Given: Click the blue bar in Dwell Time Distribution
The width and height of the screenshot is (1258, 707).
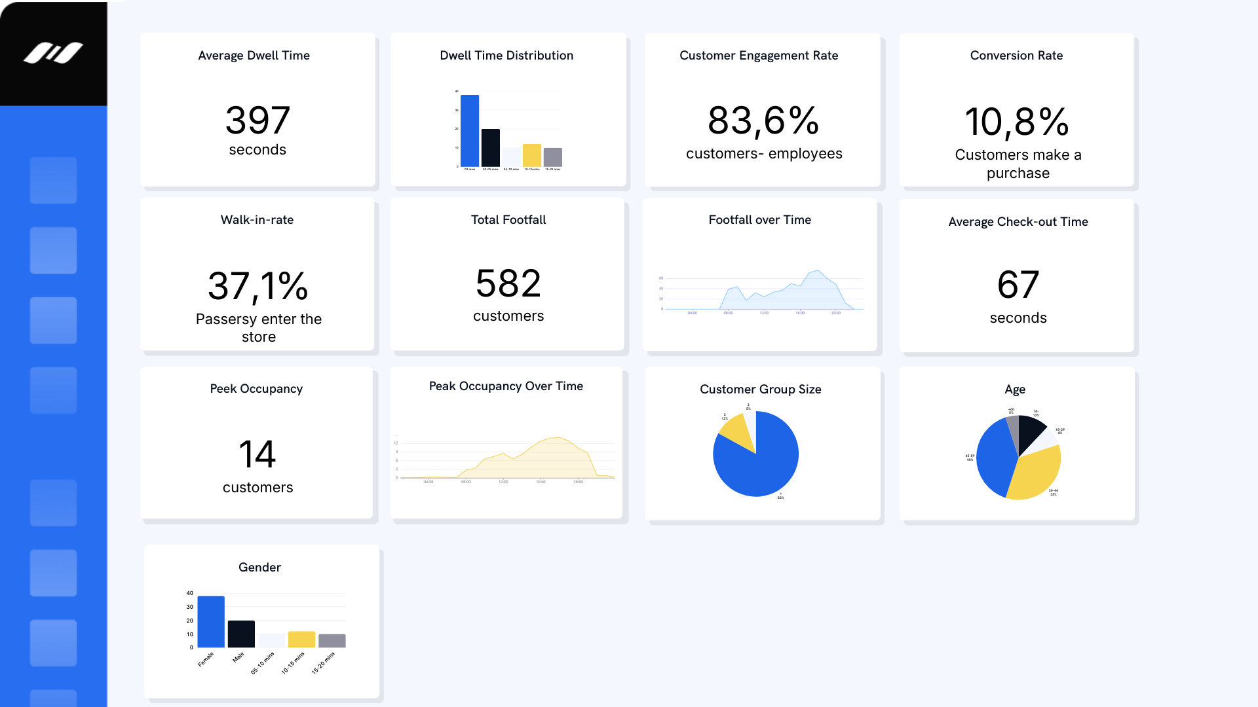Looking at the screenshot, I should point(470,131).
